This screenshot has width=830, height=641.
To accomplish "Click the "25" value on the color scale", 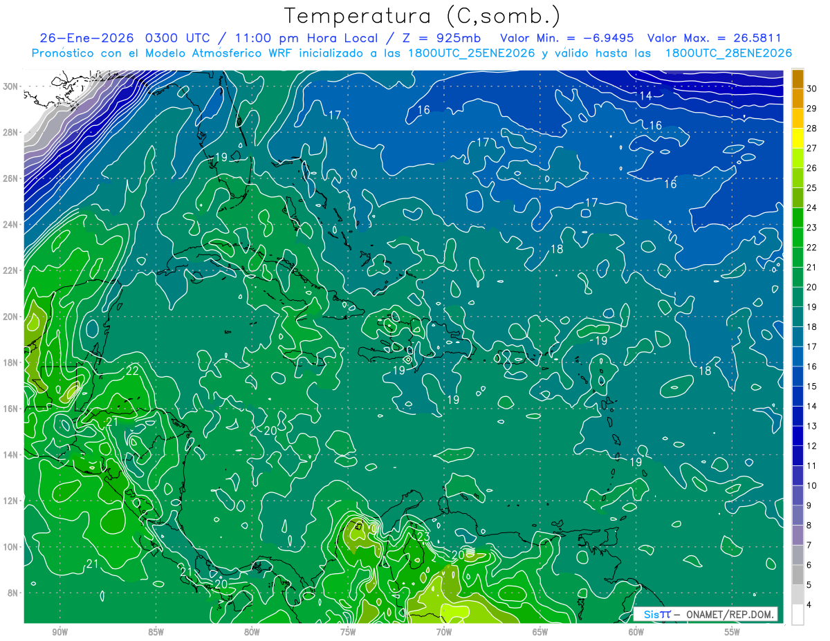I will (812, 188).
